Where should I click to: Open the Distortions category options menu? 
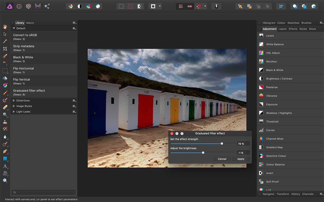pyautogui.click(x=74, y=100)
